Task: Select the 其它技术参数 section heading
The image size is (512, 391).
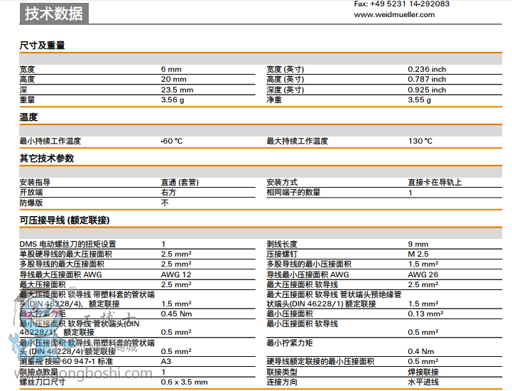Action: pos(46,159)
